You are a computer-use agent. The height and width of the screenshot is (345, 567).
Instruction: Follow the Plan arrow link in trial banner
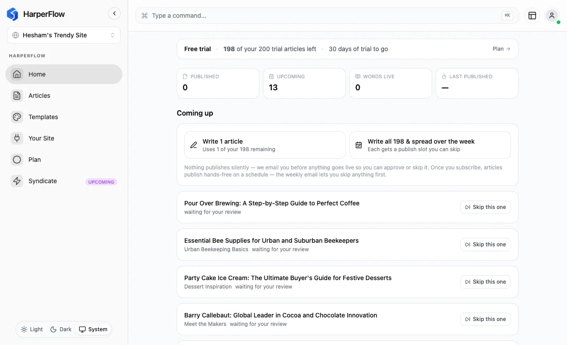[502, 49]
